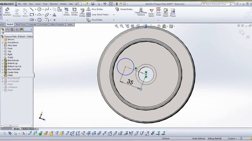
Task: Open dropdown arrow under Smart Dimension
Action: click(x=7, y=20)
